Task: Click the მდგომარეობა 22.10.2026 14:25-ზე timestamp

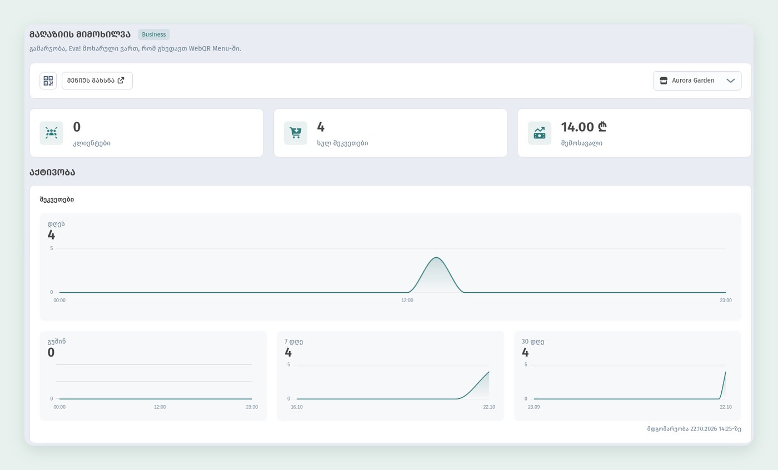Action: (694, 429)
